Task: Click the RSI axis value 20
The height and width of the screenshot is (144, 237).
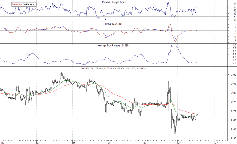Action: coord(235,20)
